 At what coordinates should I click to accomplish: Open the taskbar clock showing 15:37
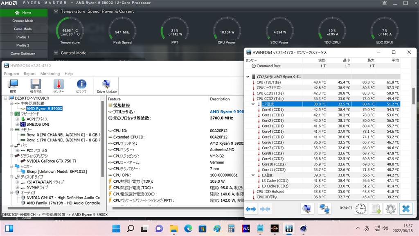(403, 228)
